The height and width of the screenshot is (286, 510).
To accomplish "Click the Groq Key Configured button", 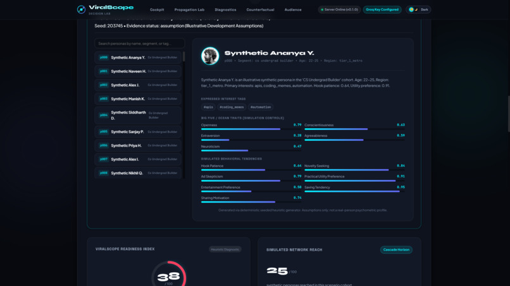I will tap(382, 9).
